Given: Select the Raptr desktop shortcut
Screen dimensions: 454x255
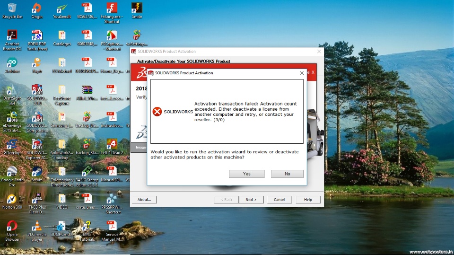Looking at the screenshot, I should 37,65.
